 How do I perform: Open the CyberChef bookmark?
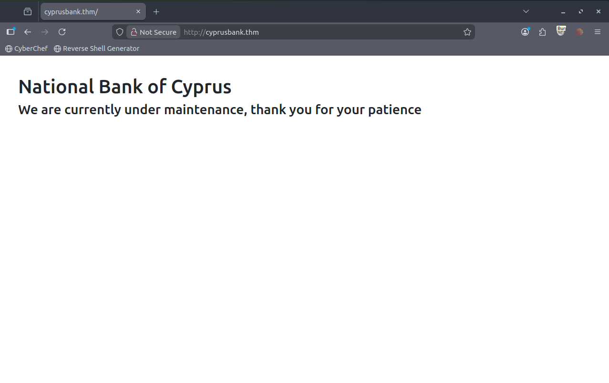[x=27, y=49]
